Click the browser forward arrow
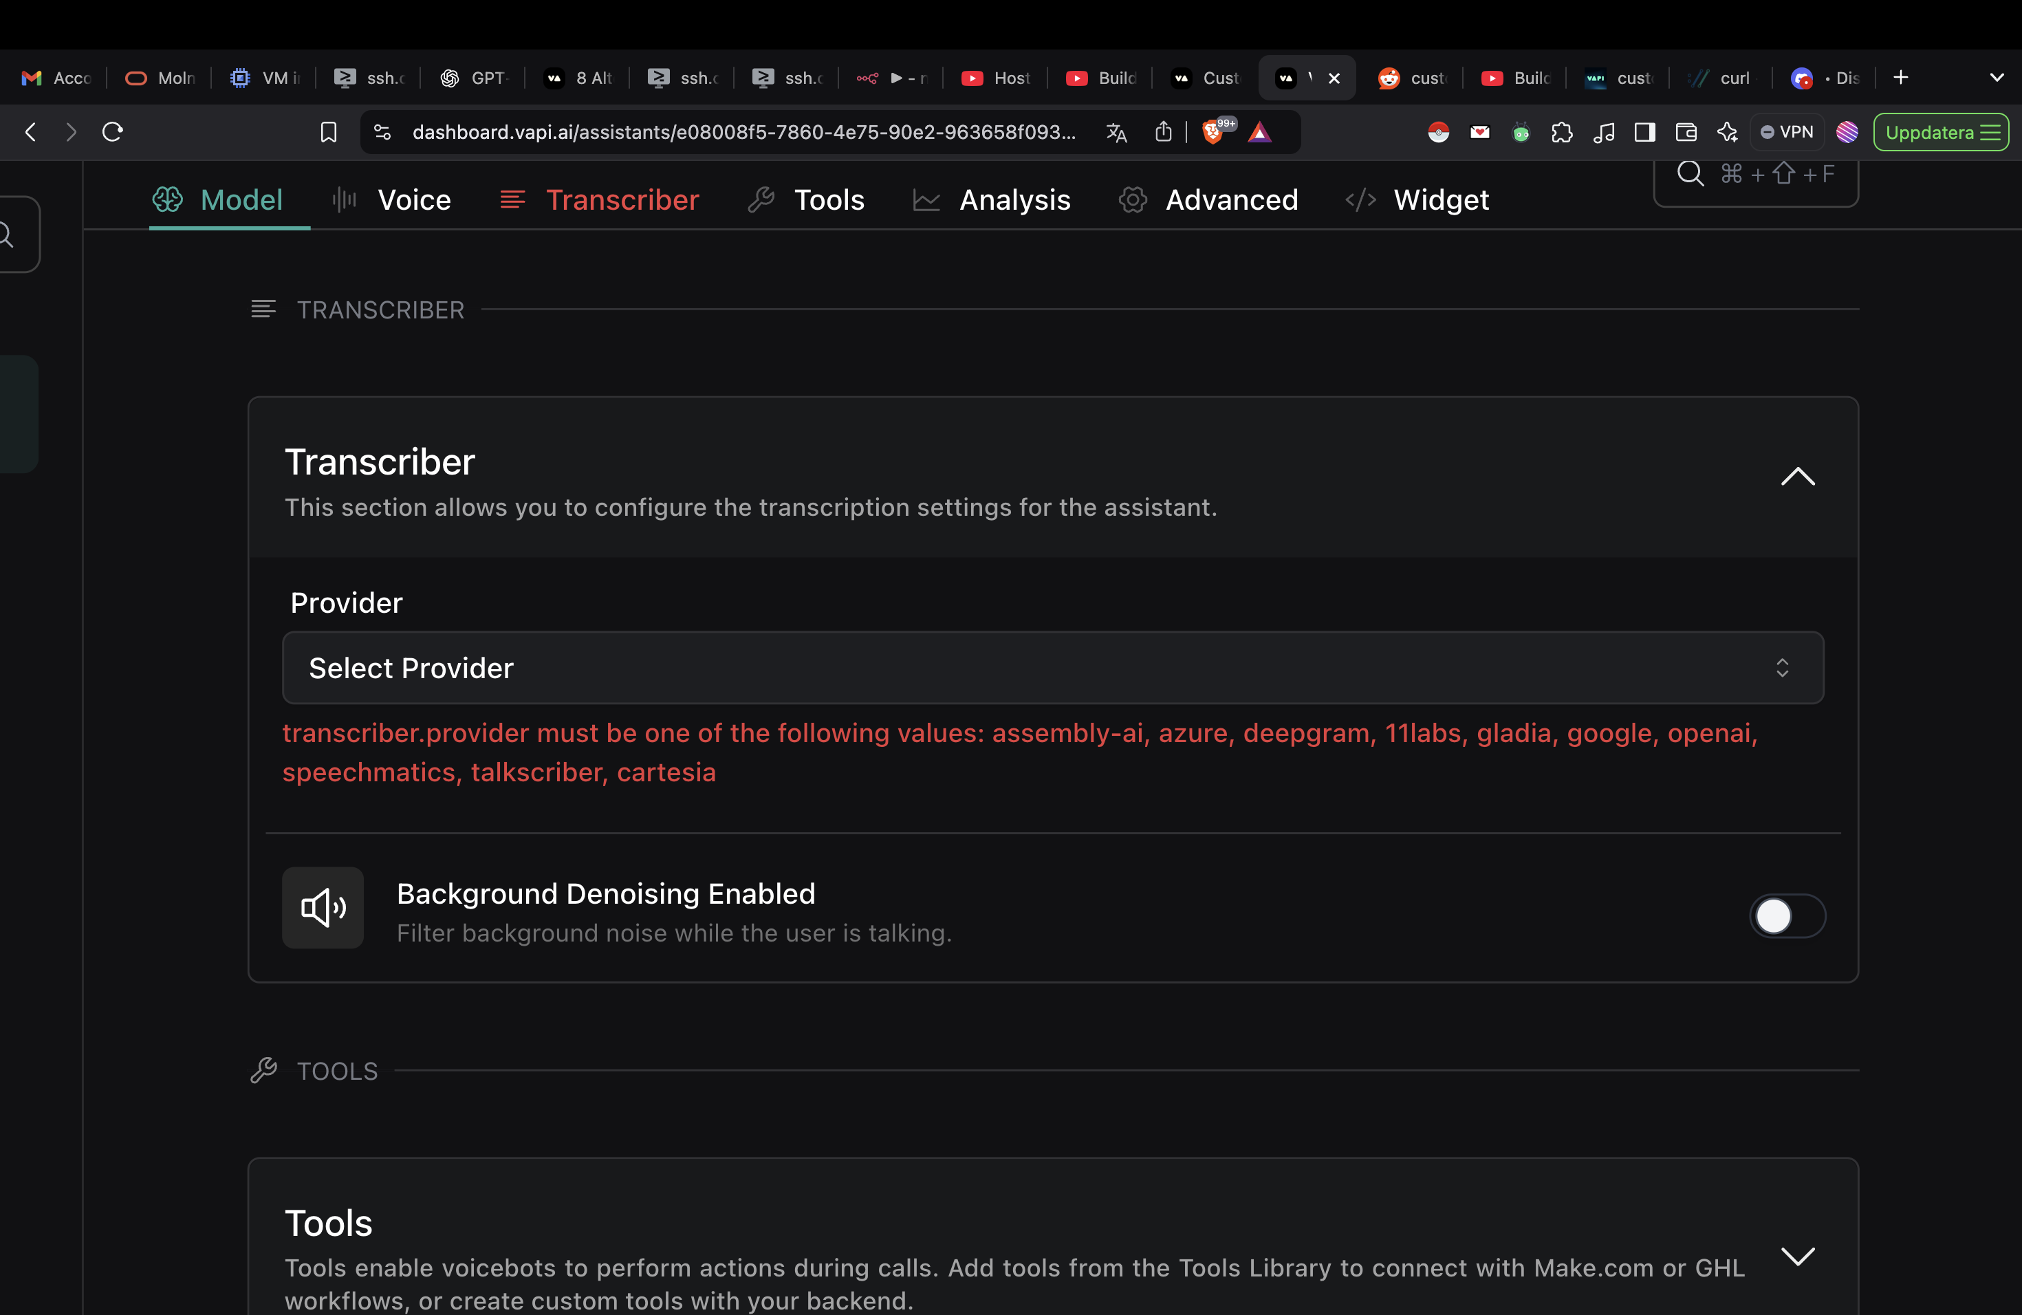Screen dimensions: 2022x1315 pyautogui.click(x=72, y=131)
